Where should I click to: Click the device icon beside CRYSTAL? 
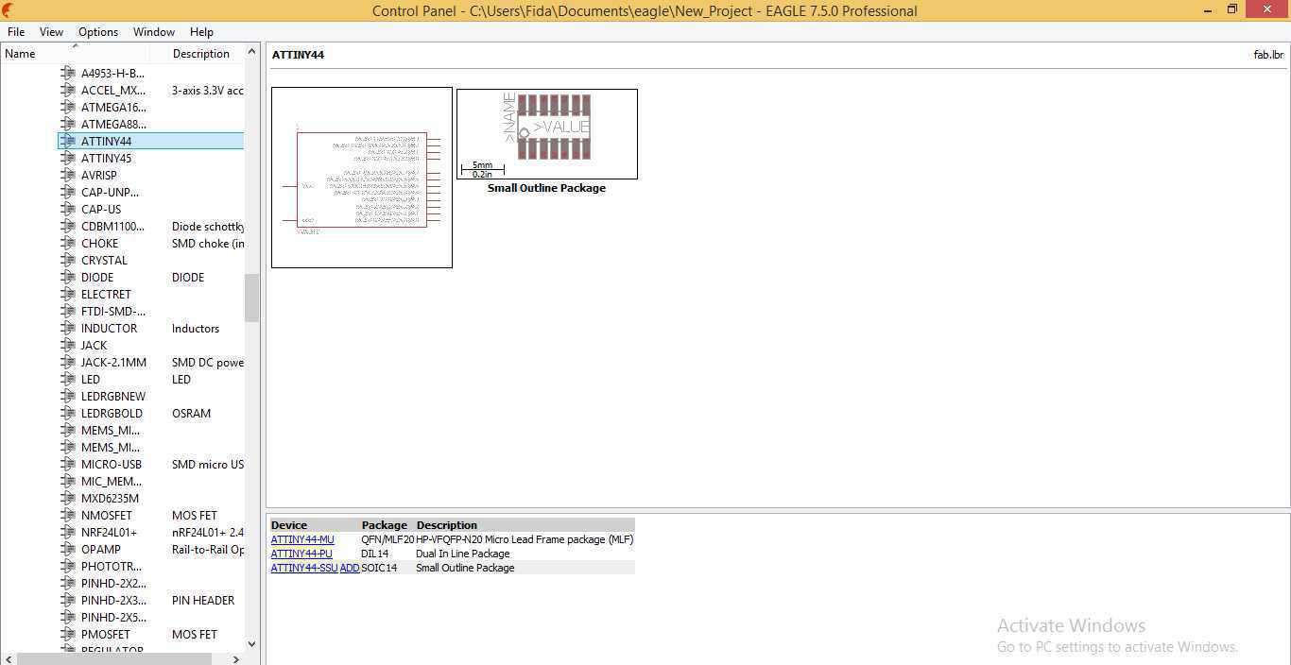point(68,260)
